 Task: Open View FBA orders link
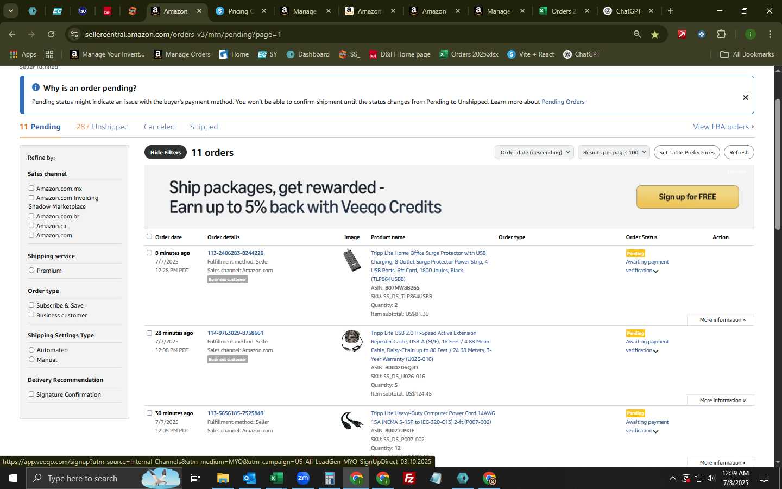click(723, 127)
